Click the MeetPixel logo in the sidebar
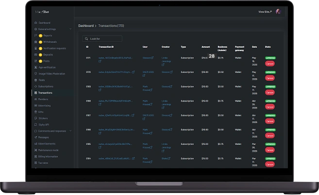Viewport: 319px width, 195px height. click(42, 12)
